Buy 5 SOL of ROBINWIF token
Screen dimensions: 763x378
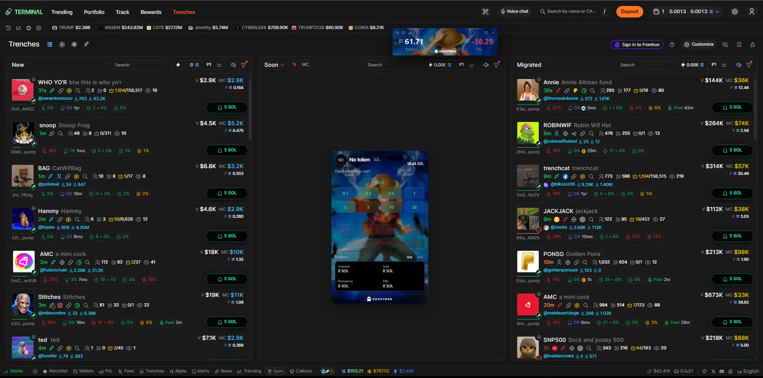732,150
